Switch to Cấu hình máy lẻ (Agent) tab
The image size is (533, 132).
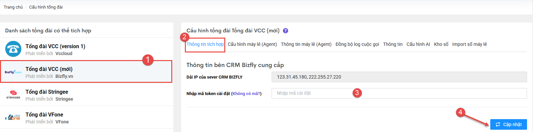252,44
